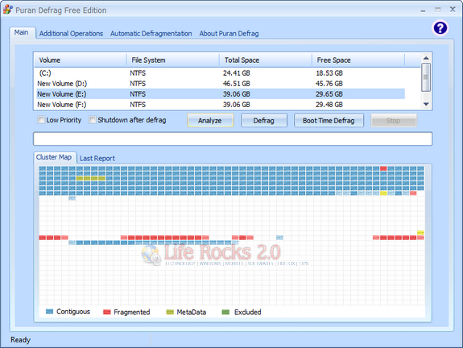Click the 46.51 GB total space cell
The image size is (463, 348).
click(237, 84)
